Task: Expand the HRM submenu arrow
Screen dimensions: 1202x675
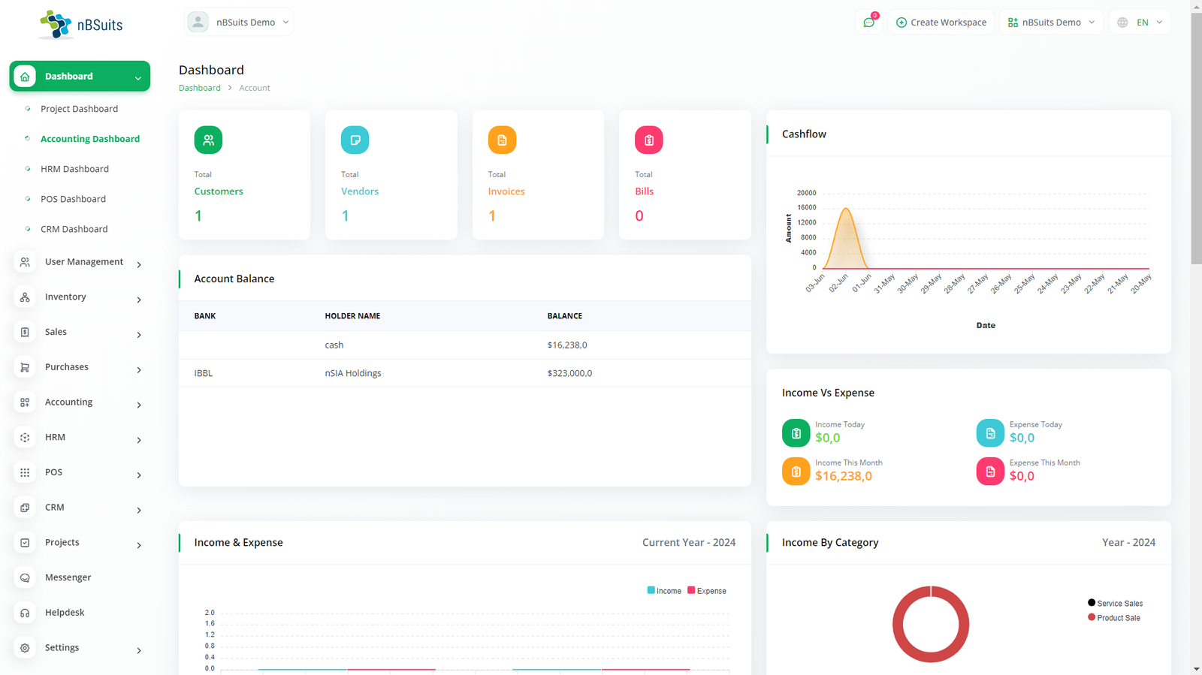Action: click(139, 440)
